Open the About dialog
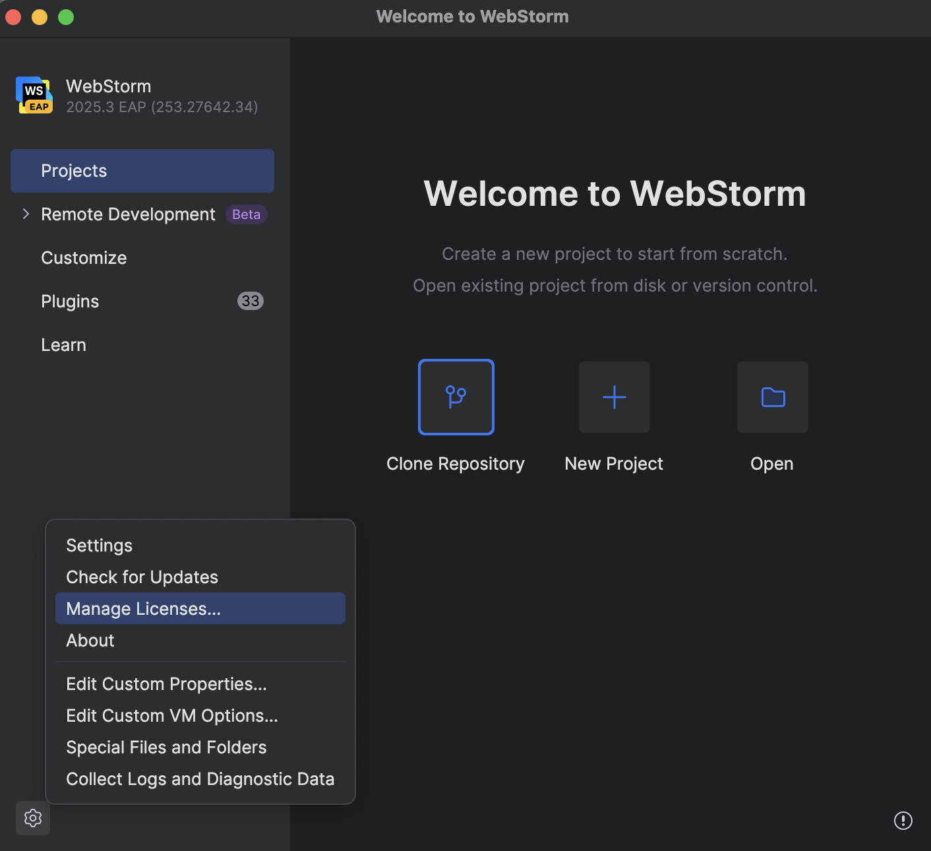The width and height of the screenshot is (931, 851). coord(90,640)
